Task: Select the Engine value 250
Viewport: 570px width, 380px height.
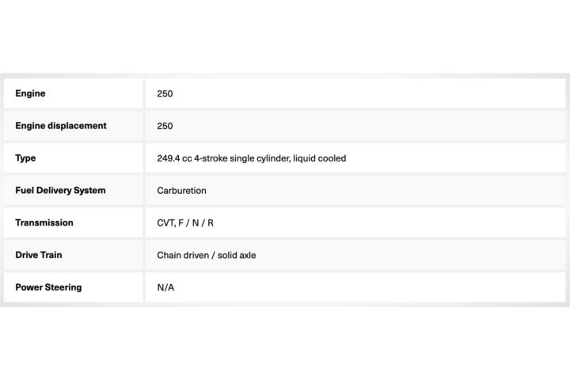Action: point(165,94)
